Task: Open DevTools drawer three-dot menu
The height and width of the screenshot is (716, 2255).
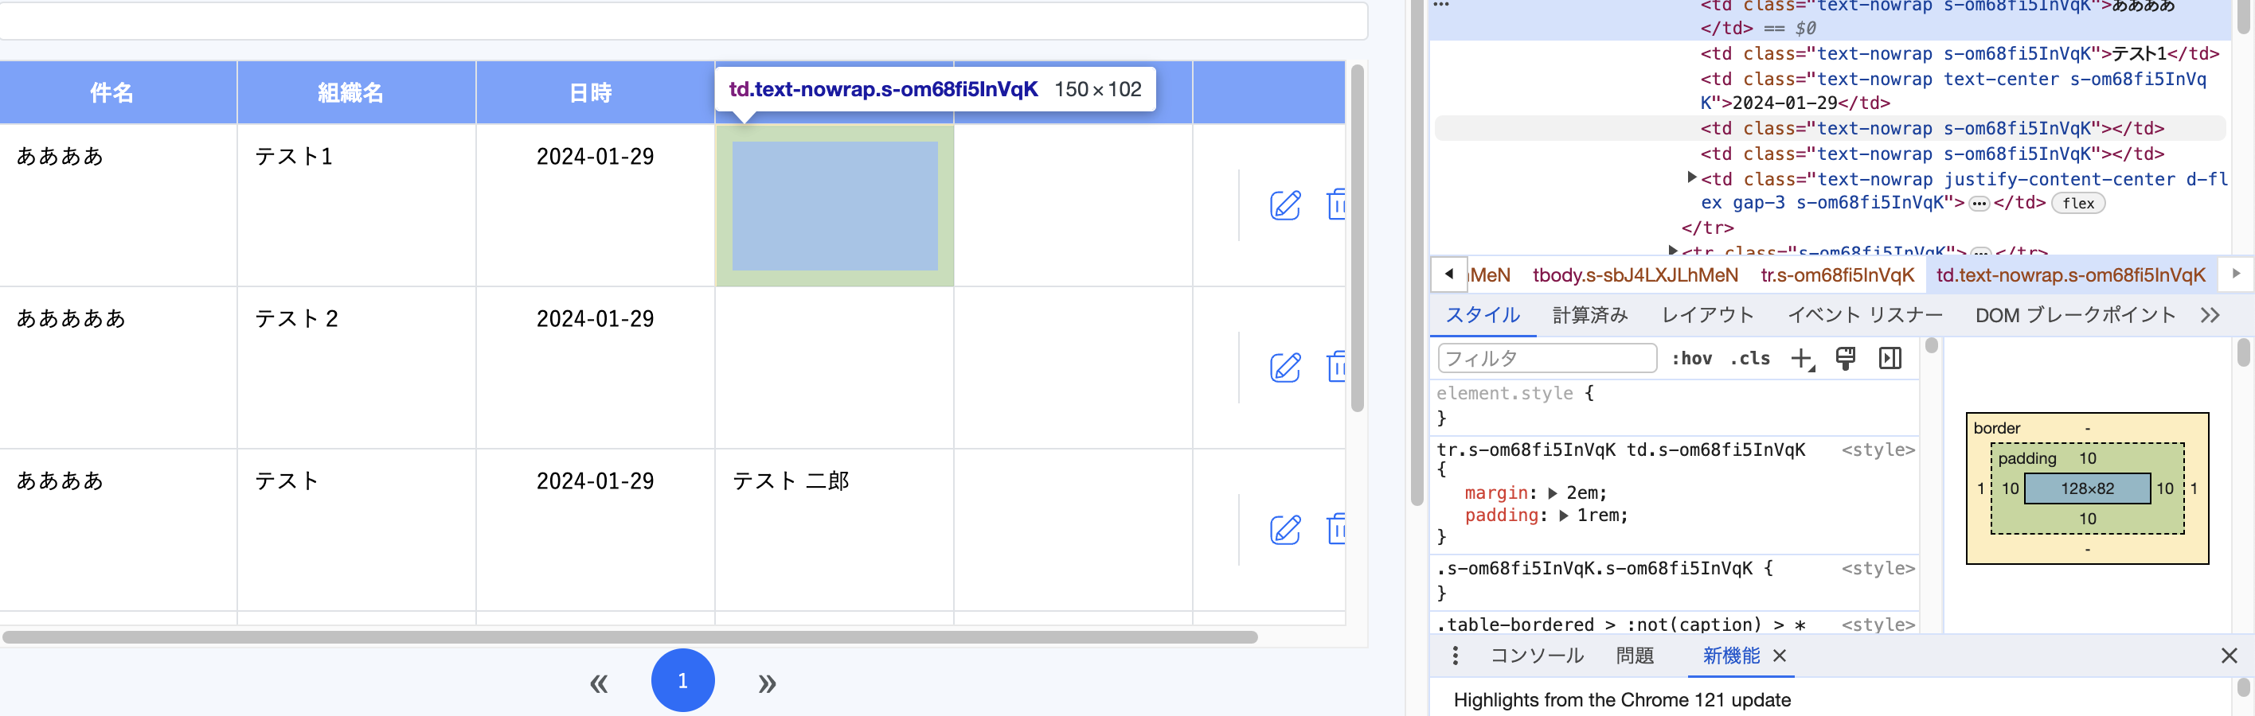Action: tap(1455, 656)
